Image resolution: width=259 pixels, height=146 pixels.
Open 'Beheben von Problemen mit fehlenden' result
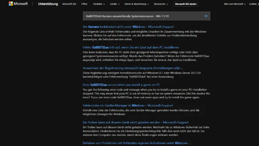coord(136,143)
